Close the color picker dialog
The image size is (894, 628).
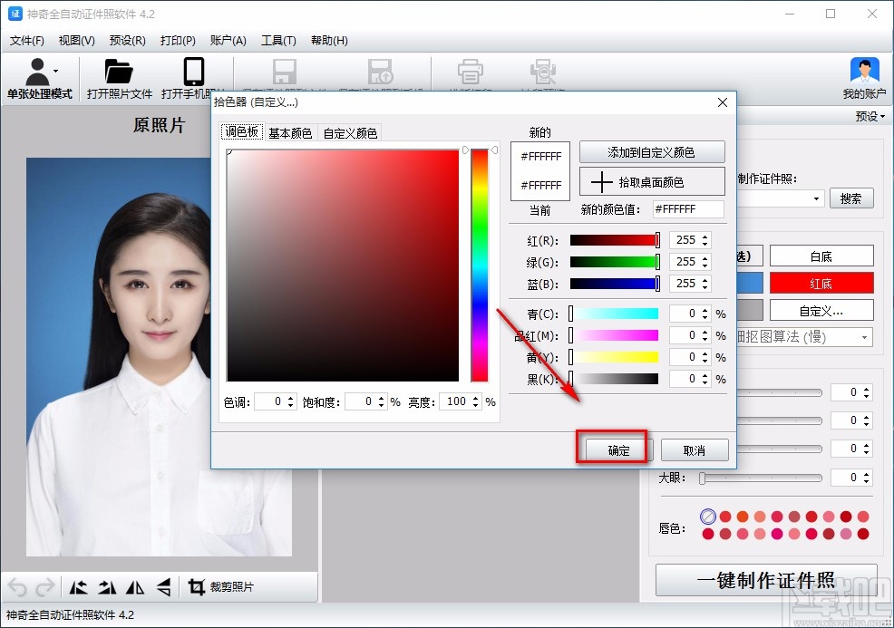[723, 102]
